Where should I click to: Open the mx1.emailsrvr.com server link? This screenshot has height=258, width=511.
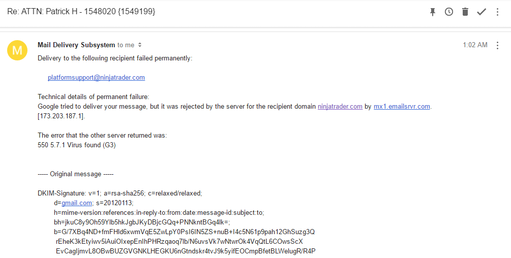[x=402, y=107]
